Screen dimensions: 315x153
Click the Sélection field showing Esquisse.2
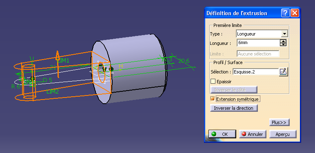pos(255,72)
